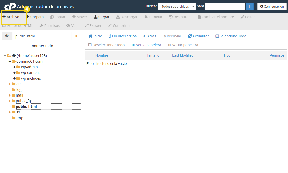
Task: Click the blue Ir search button
Action: (x=250, y=6)
